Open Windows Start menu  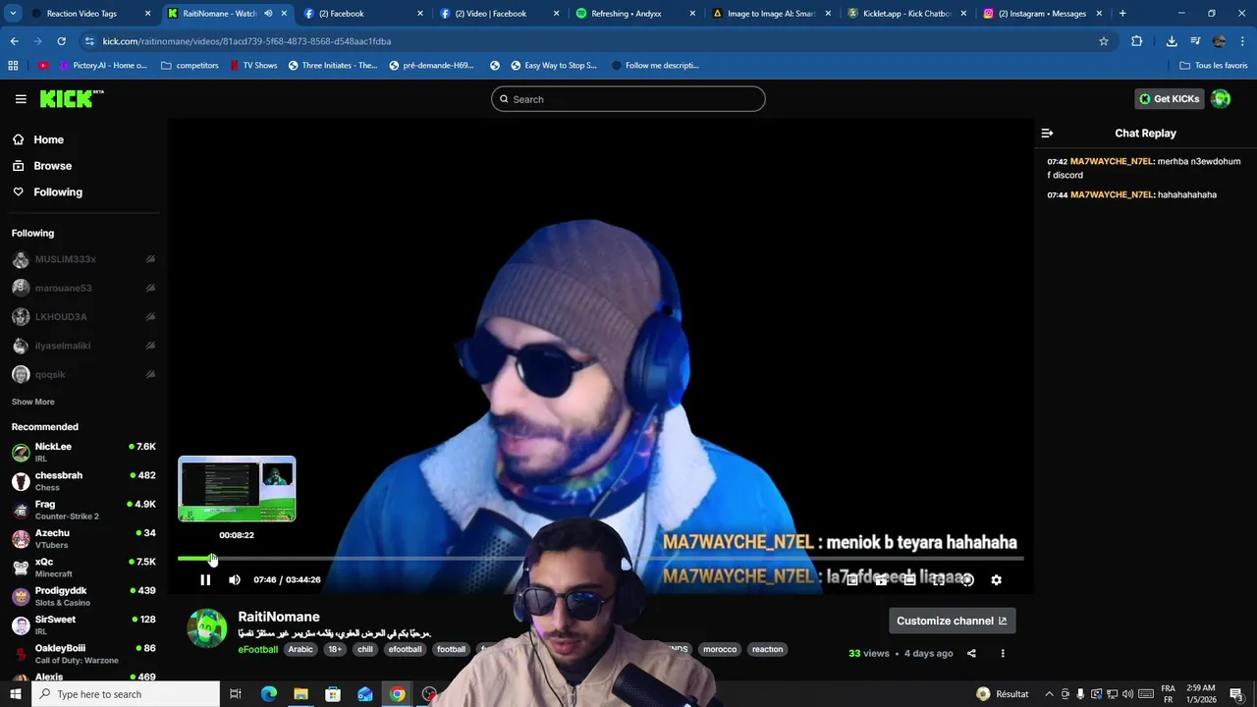[x=16, y=694]
